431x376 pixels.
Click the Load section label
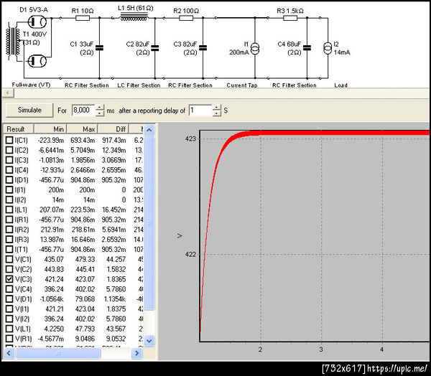pyautogui.click(x=340, y=85)
